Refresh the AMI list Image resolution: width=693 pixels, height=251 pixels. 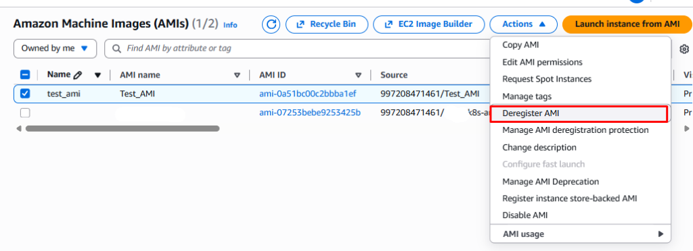tap(271, 24)
